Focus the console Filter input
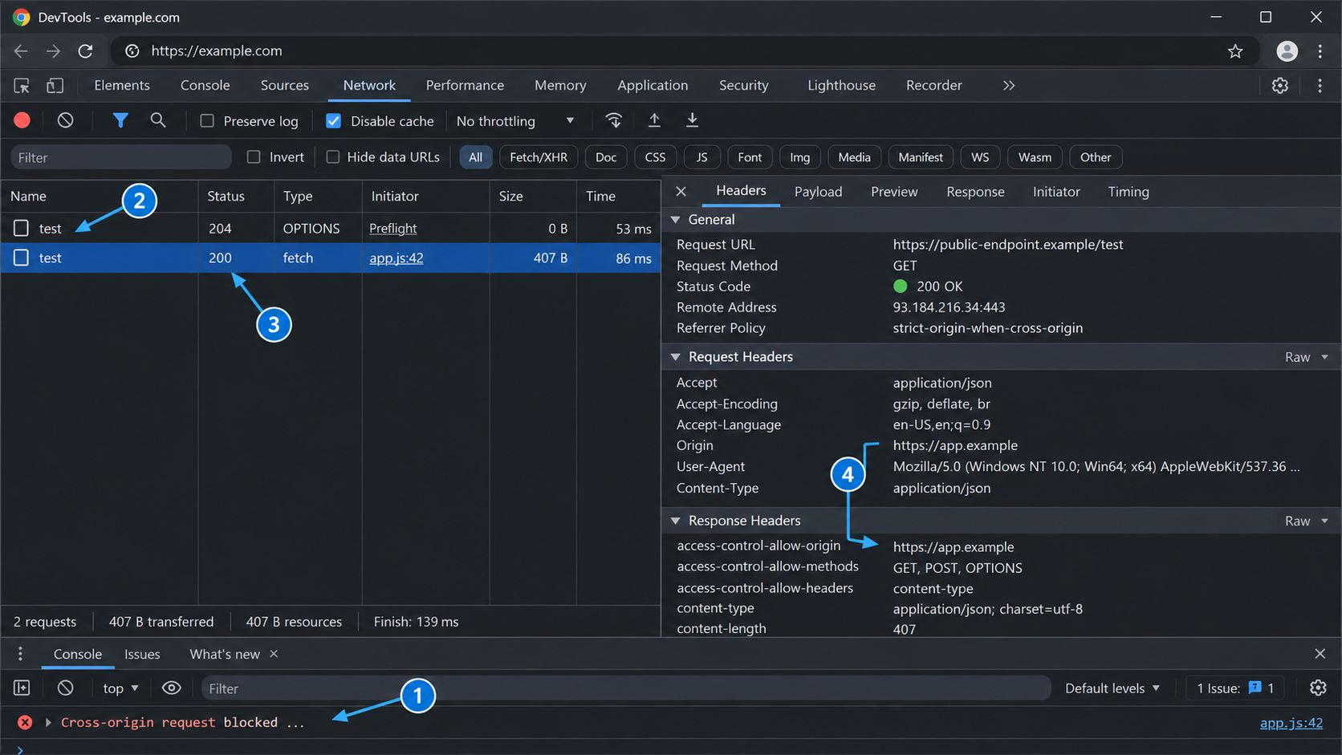 (626, 688)
